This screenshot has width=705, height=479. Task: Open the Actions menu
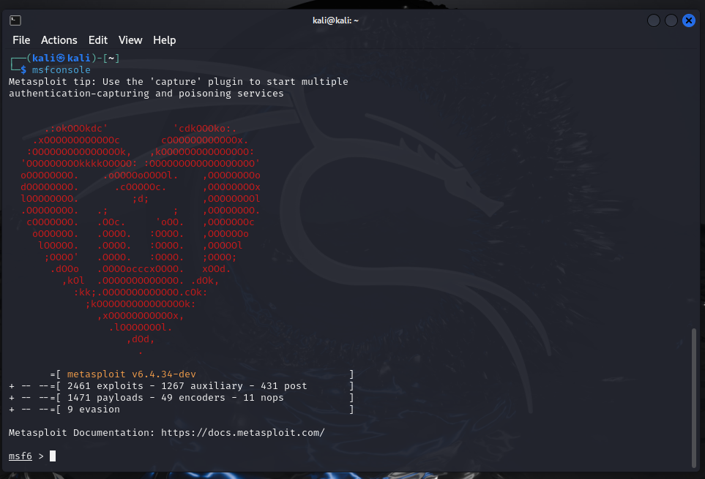pos(59,40)
